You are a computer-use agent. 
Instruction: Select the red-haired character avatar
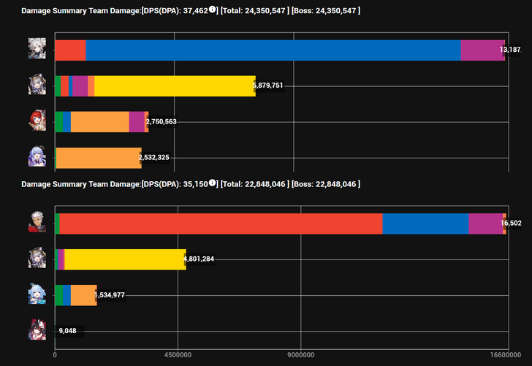pos(37,121)
